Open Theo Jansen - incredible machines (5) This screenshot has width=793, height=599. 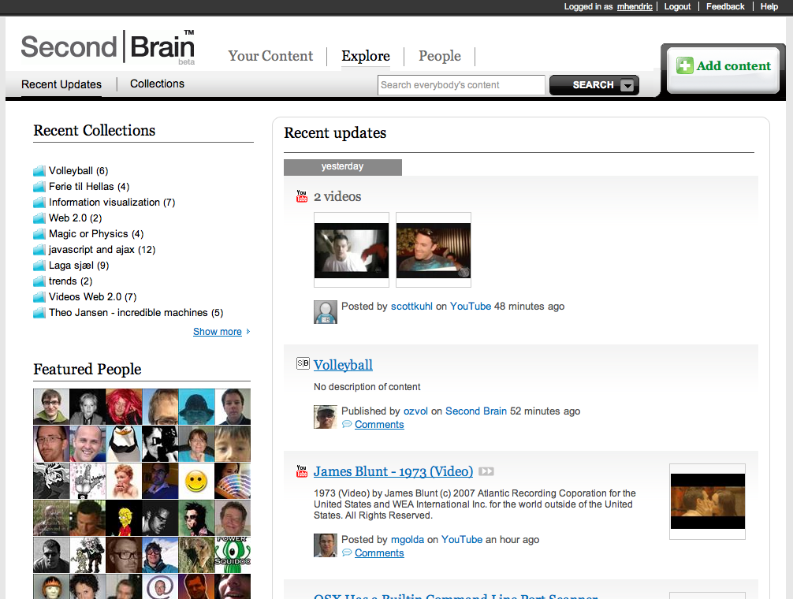[x=136, y=313]
